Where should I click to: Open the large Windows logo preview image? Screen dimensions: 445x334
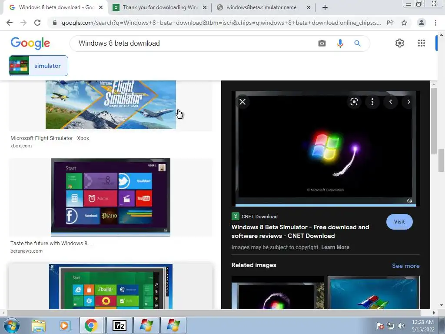pyautogui.click(x=325, y=149)
